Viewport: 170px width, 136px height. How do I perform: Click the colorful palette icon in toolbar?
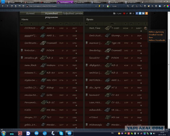(x=168, y=6)
